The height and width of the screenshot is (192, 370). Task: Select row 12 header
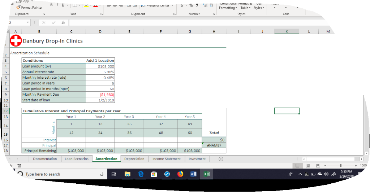click(x=6, y=111)
